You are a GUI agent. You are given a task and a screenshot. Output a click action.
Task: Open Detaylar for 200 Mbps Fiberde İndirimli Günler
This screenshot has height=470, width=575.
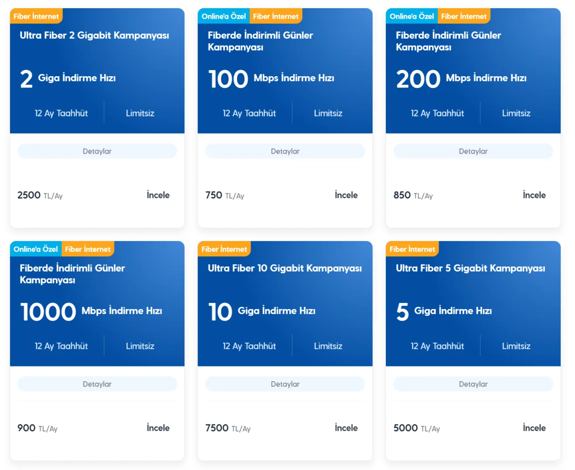pyautogui.click(x=473, y=151)
